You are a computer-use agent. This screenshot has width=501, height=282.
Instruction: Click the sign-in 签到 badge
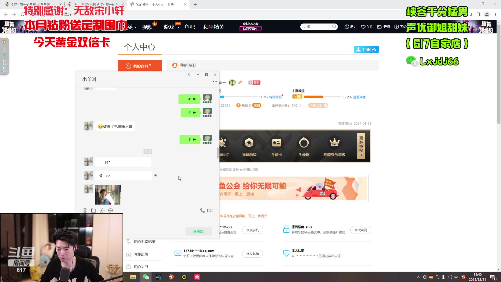click(254, 83)
